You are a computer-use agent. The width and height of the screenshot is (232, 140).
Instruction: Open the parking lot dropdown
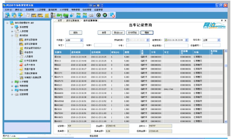point(219,40)
